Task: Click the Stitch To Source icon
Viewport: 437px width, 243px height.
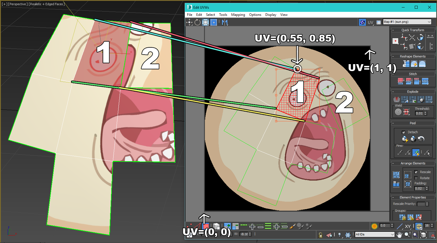Action: coord(417,81)
